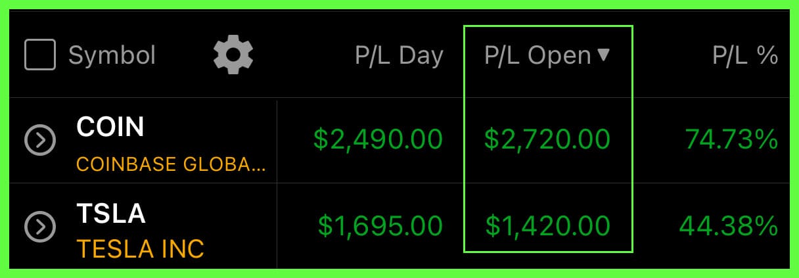Expand the COIN row chevron

click(40, 141)
